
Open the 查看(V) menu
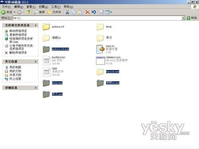31,7
